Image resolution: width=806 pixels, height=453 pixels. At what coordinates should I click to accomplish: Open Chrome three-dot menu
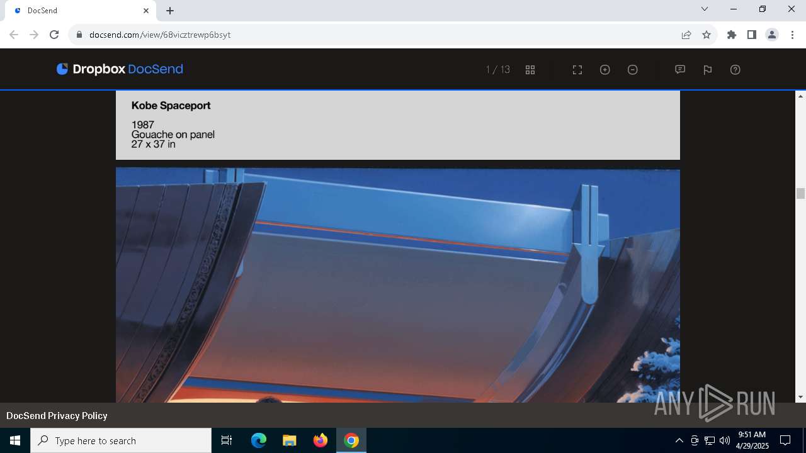pyautogui.click(x=792, y=35)
